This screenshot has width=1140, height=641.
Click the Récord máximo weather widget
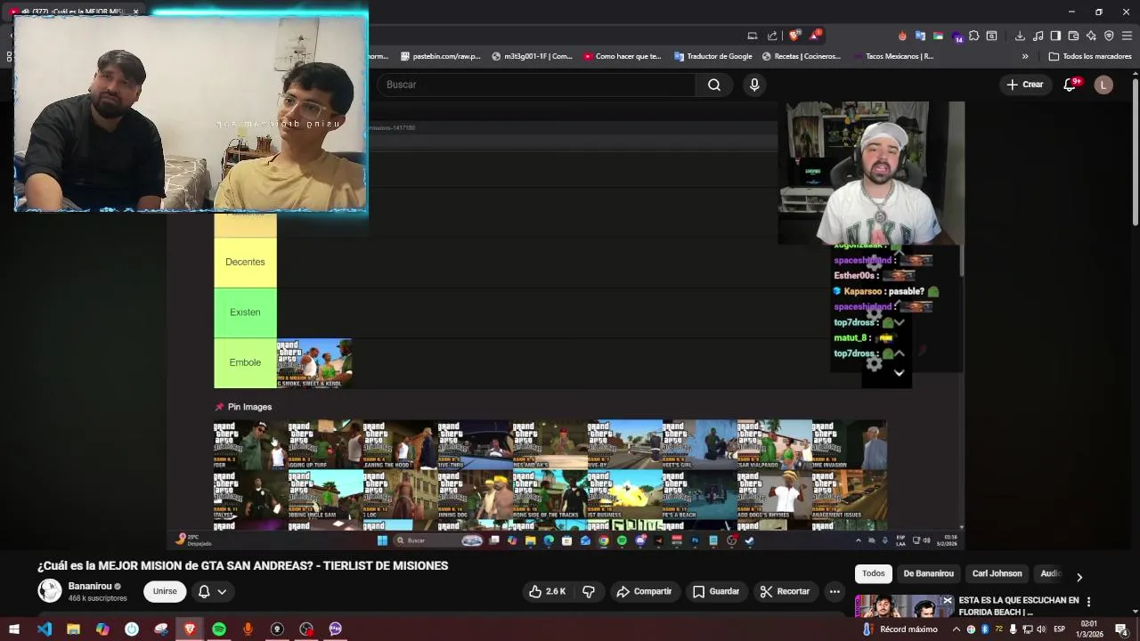tap(900, 629)
